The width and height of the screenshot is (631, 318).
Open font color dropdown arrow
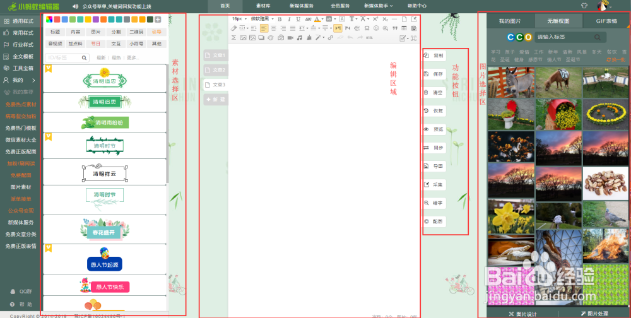click(x=322, y=19)
